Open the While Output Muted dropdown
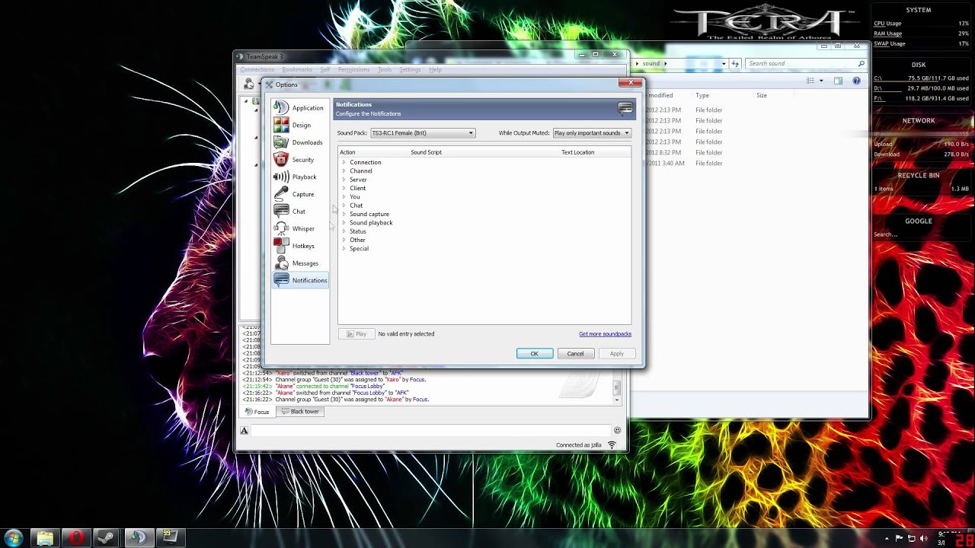The width and height of the screenshot is (975, 548). 592,133
